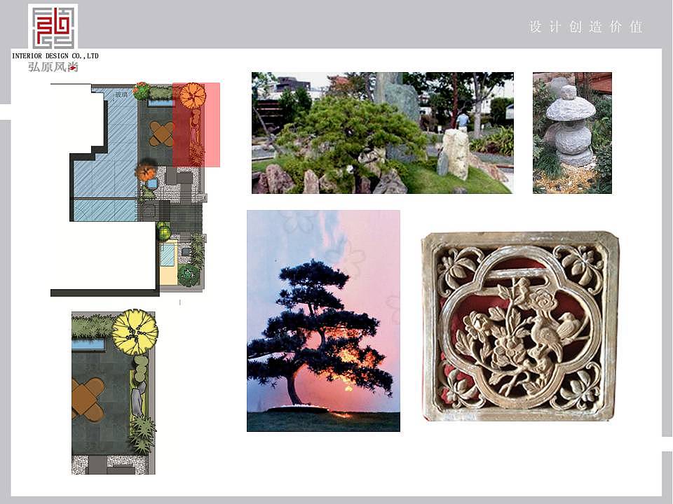The height and width of the screenshot is (504, 673).
Task: Open the enlarged courtyard detail plan
Action: click(x=114, y=392)
